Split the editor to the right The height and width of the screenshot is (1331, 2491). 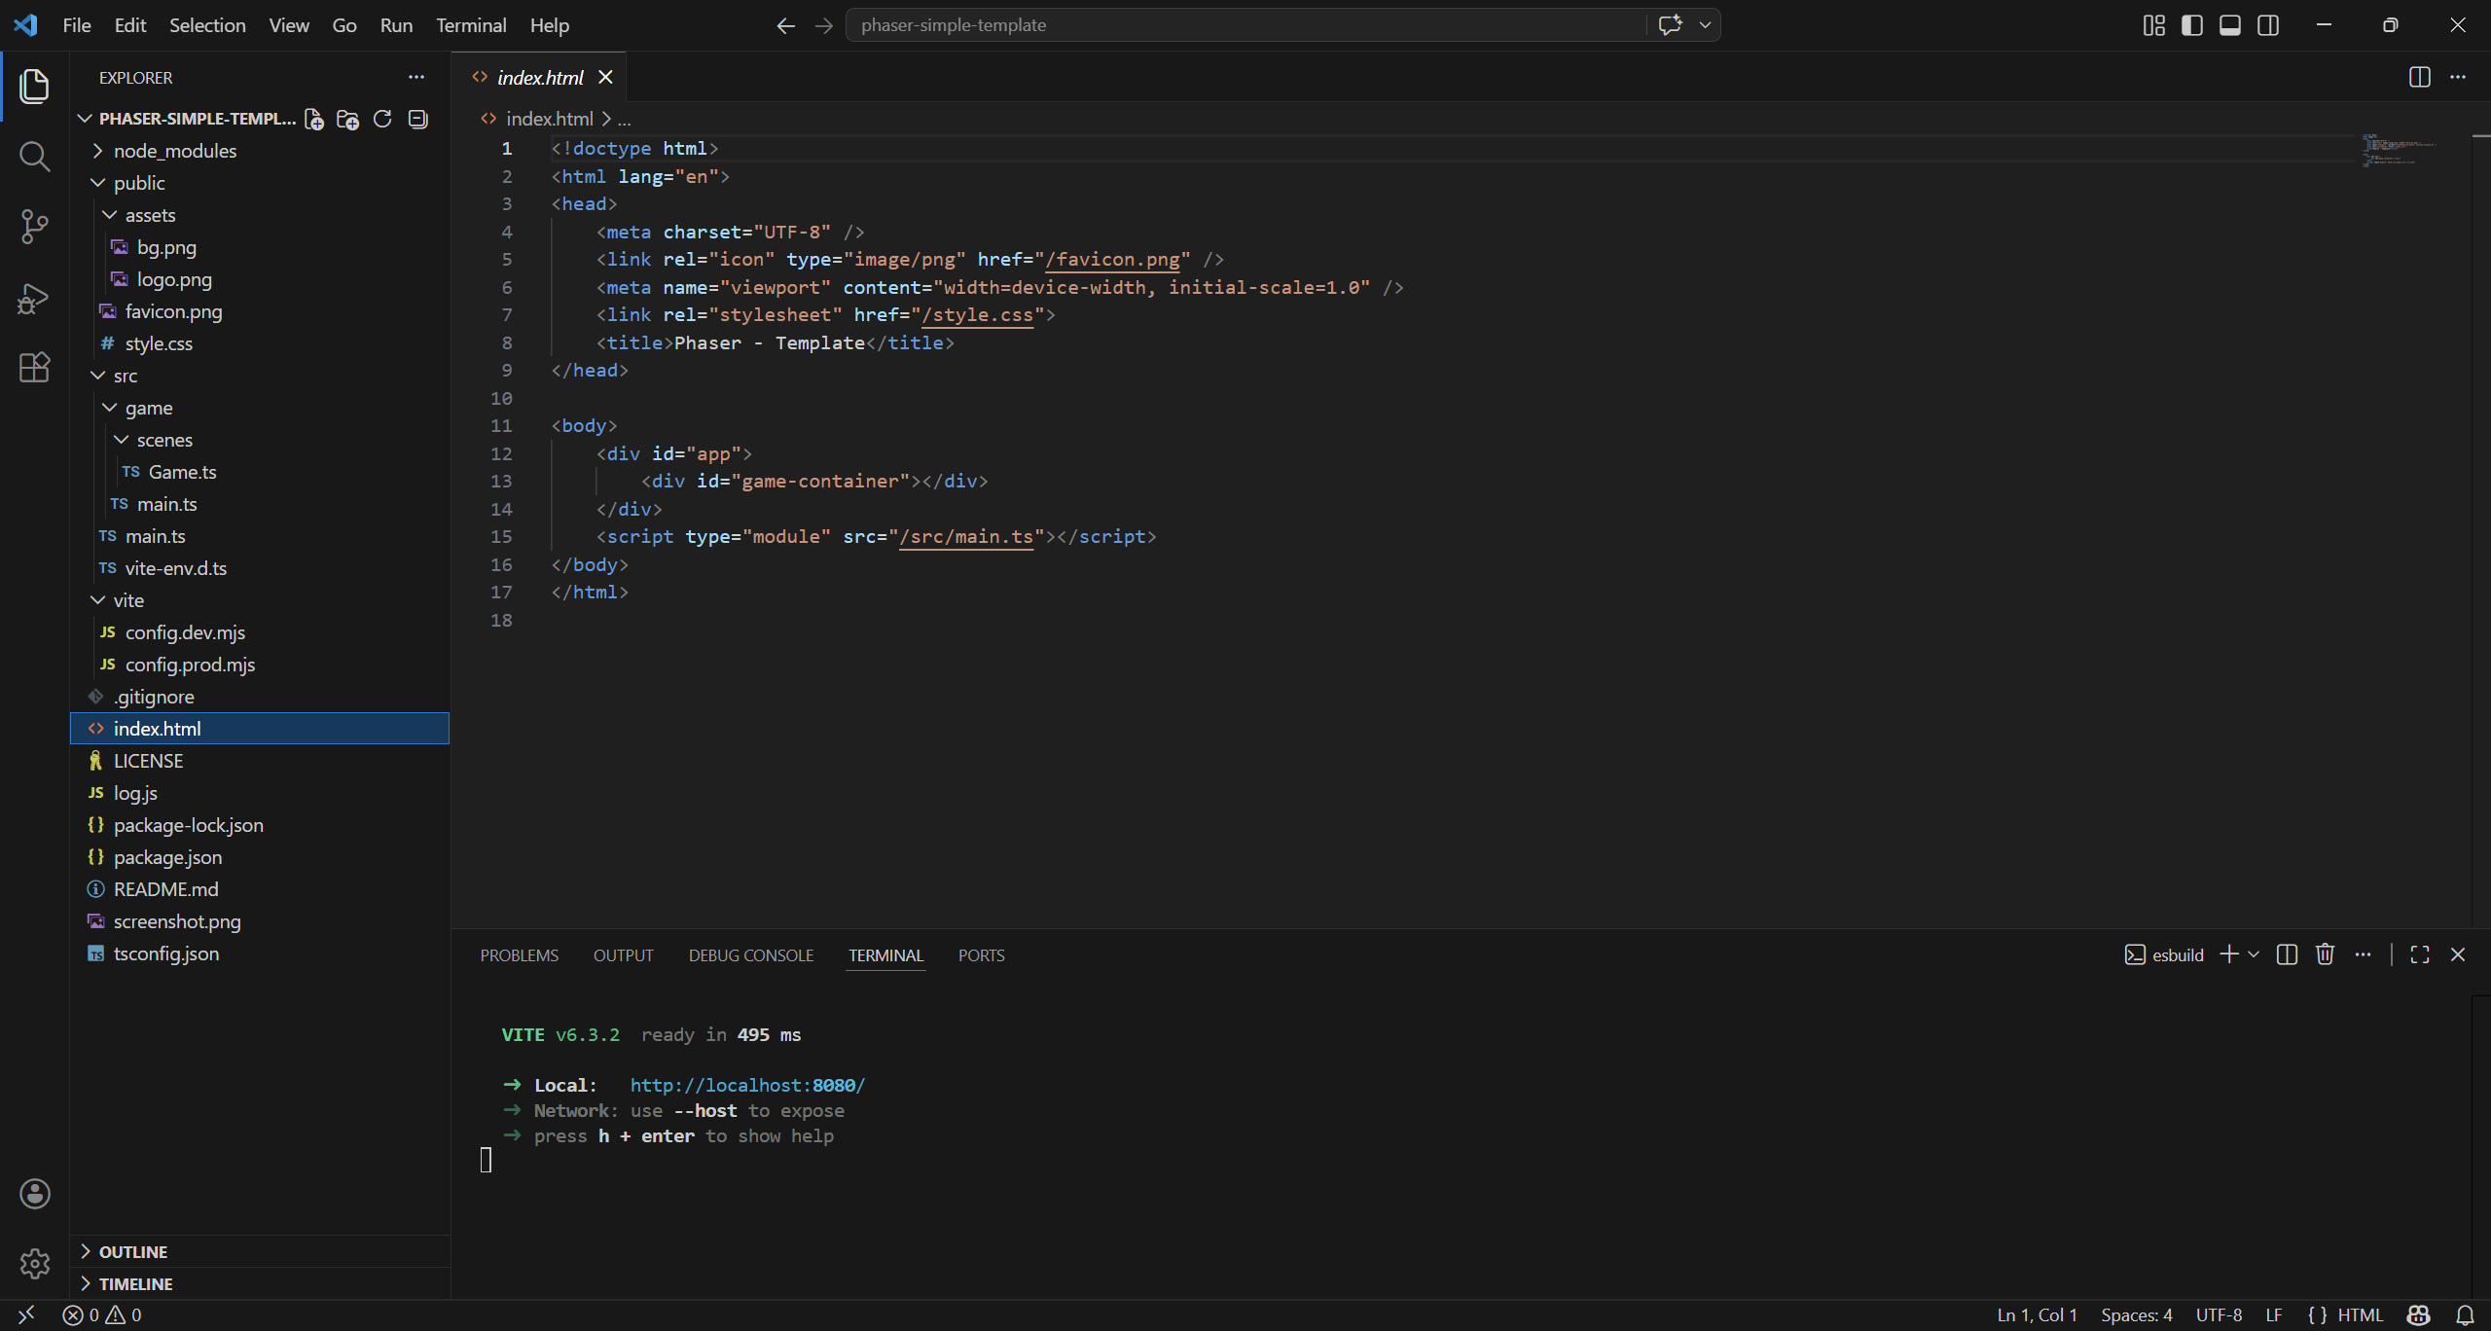tap(2419, 77)
